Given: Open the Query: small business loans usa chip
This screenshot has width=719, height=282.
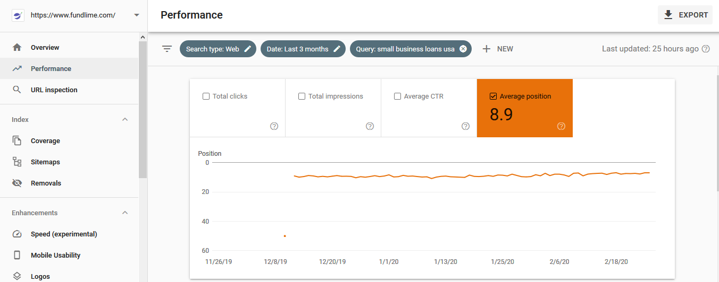Looking at the screenshot, I should click(411, 49).
